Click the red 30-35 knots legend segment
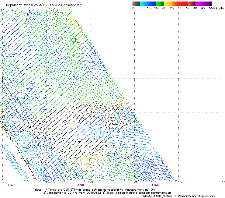Viewport: 225px width, 198px height. [184, 4]
